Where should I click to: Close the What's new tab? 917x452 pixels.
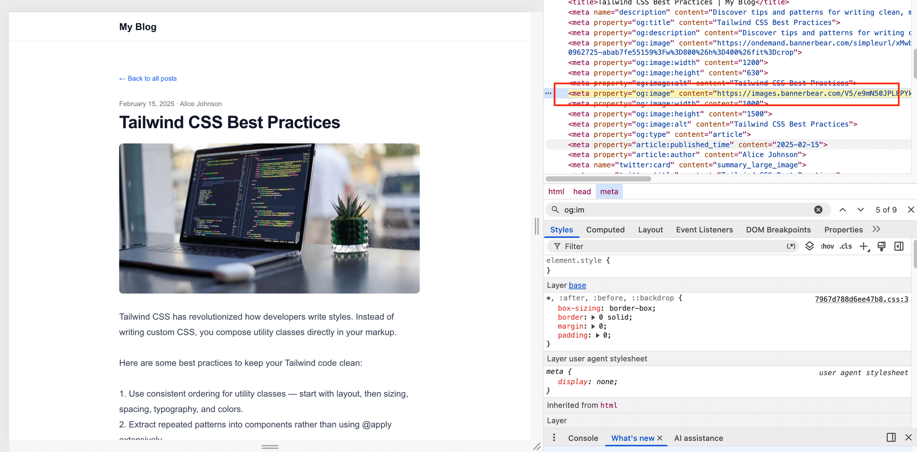pos(660,438)
